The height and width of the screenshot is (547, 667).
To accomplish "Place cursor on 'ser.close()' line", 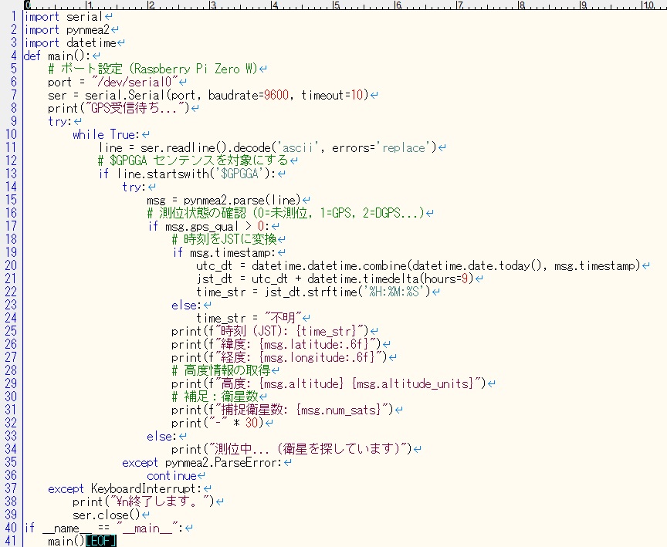I will tap(106, 515).
